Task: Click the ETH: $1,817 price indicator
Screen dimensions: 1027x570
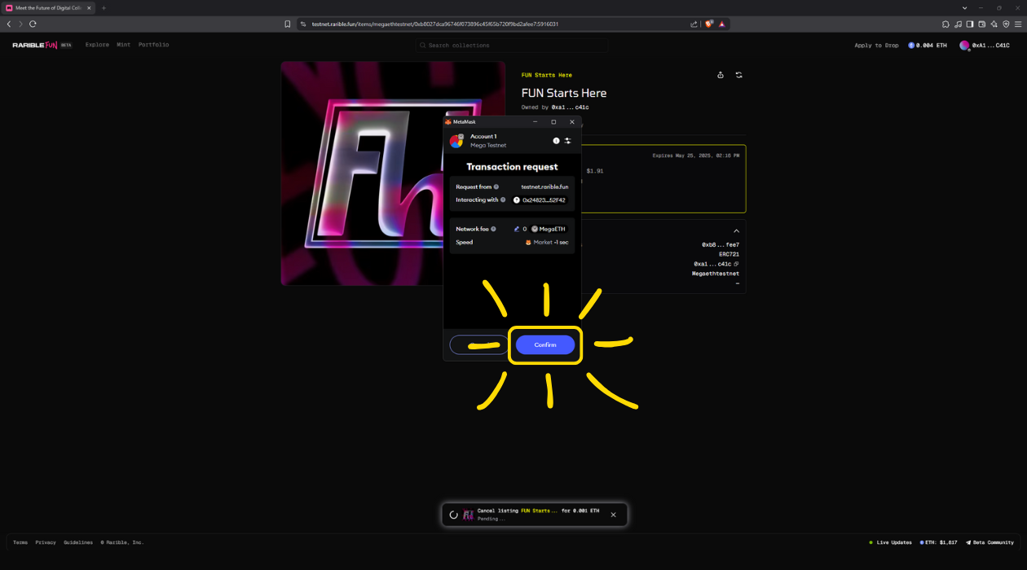Action: [x=939, y=542]
